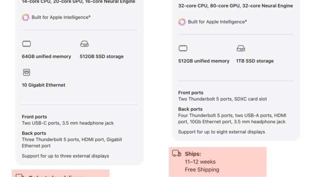Click the Ethernet port icon above 10 Gigabit Ethernet
314x177 pixels.
point(27,73)
